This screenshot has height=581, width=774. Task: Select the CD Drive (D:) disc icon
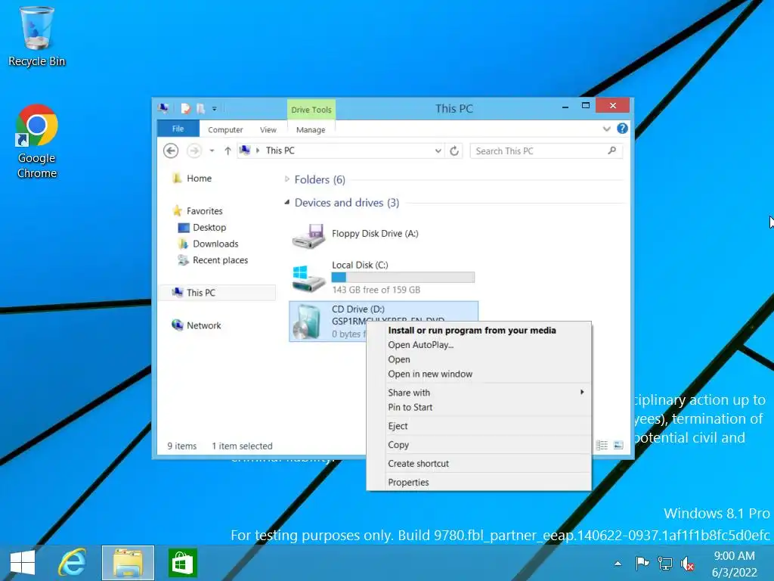click(307, 321)
